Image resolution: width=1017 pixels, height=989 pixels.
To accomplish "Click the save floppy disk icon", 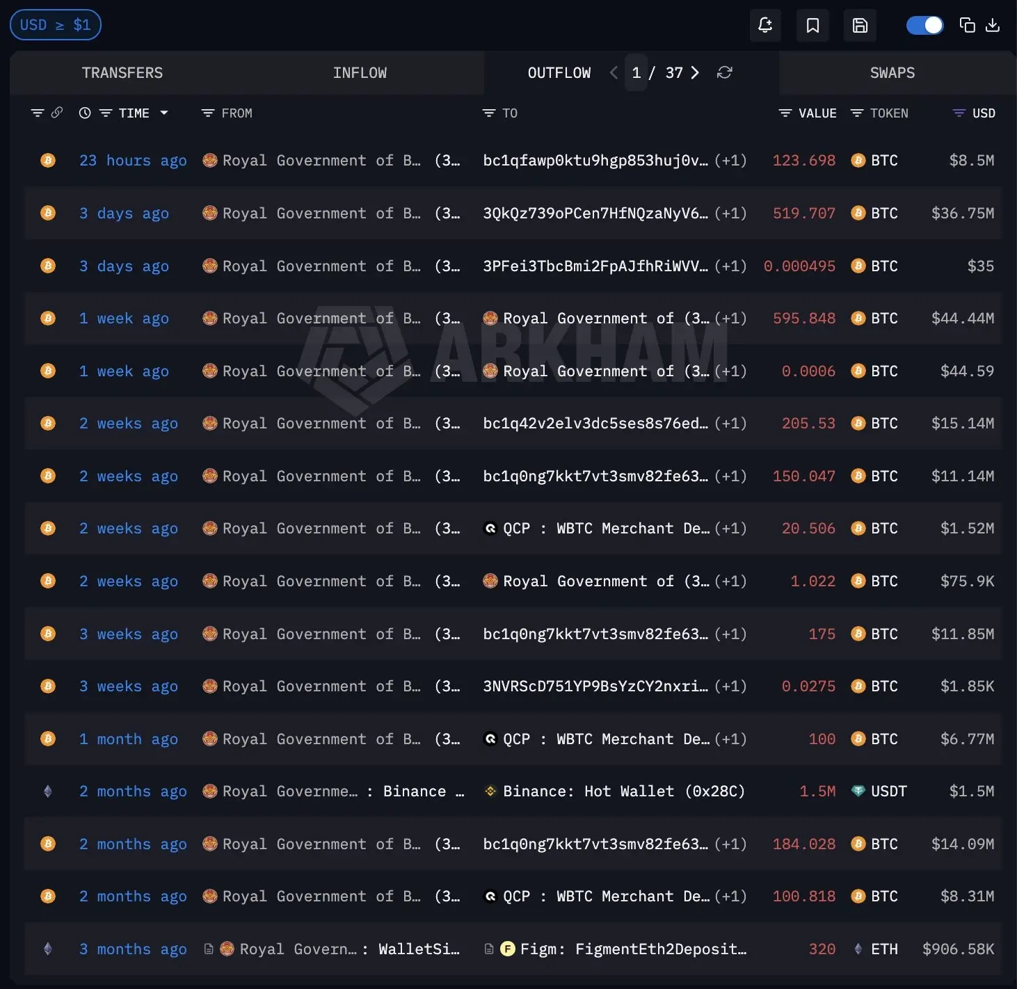I will (x=860, y=26).
